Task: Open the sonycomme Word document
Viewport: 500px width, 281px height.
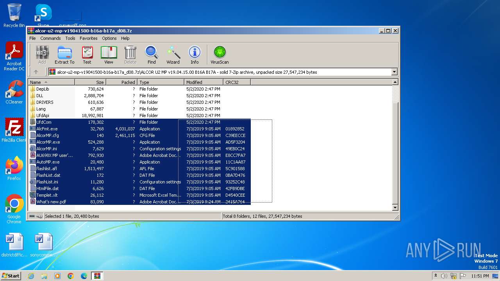Action: click(x=43, y=245)
